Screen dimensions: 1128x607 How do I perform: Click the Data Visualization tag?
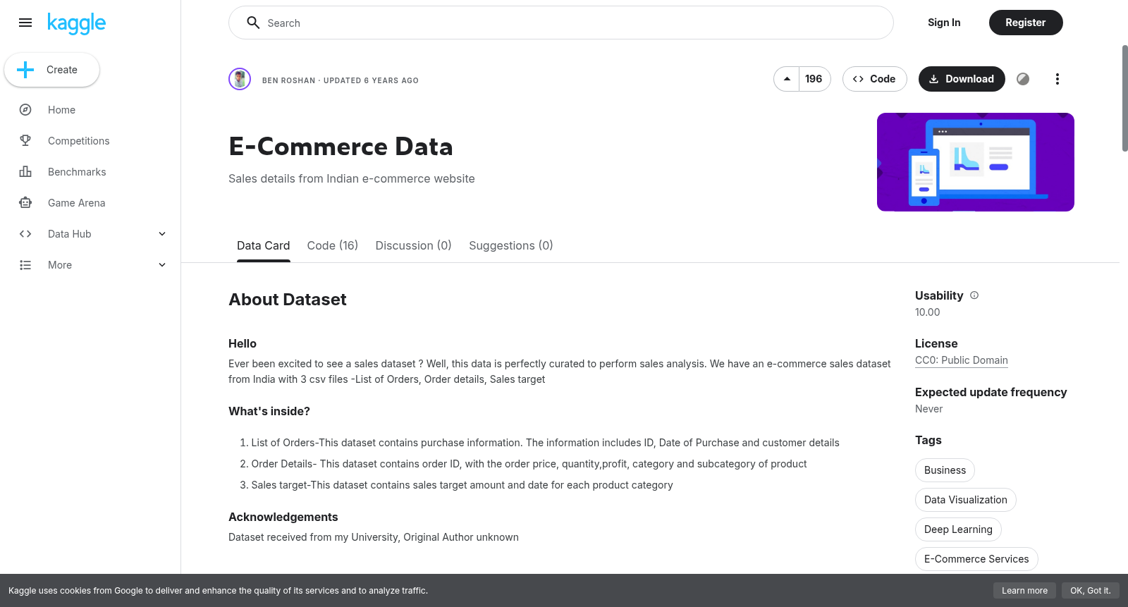pyautogui.click(x=966, y=500)
